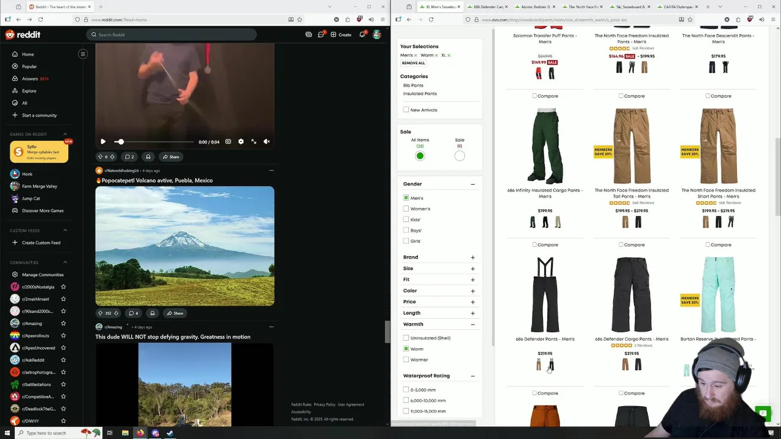Open Firefox from Windows taskbar
The width and height of the screenshot is (781, 439).
[140, 433]
